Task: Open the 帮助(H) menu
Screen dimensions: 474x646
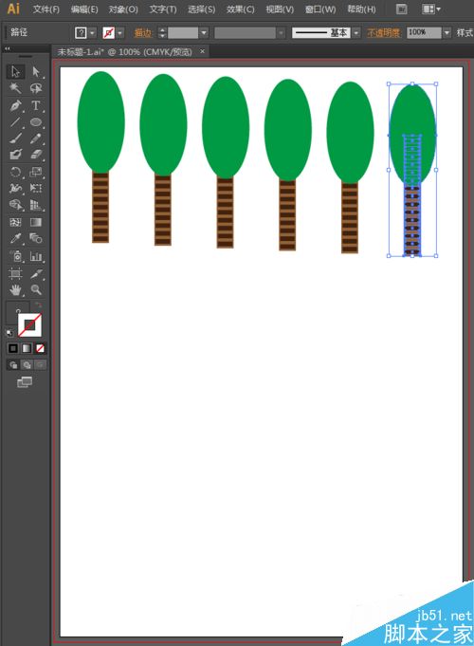Action: click(361, 9)
